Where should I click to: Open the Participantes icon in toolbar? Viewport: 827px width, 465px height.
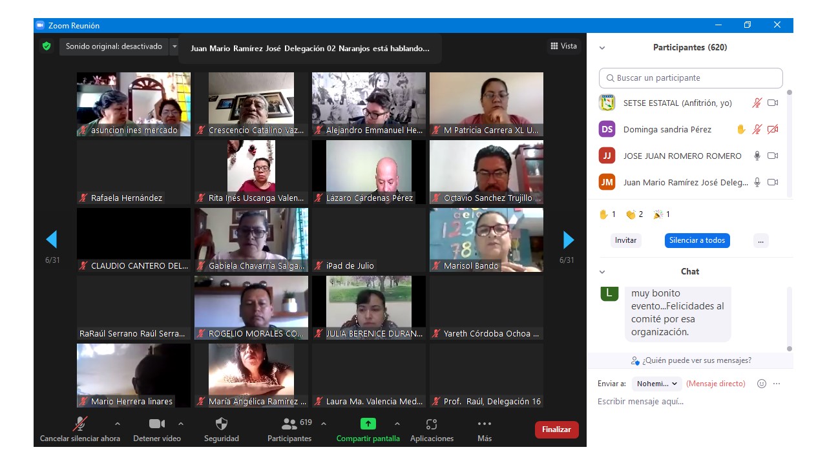pos(289,424)
